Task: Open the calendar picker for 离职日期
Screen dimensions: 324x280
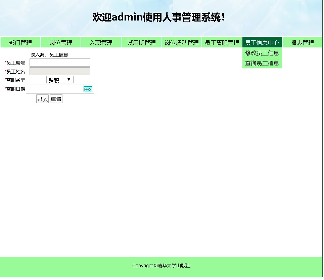Action: click(88, 89)
